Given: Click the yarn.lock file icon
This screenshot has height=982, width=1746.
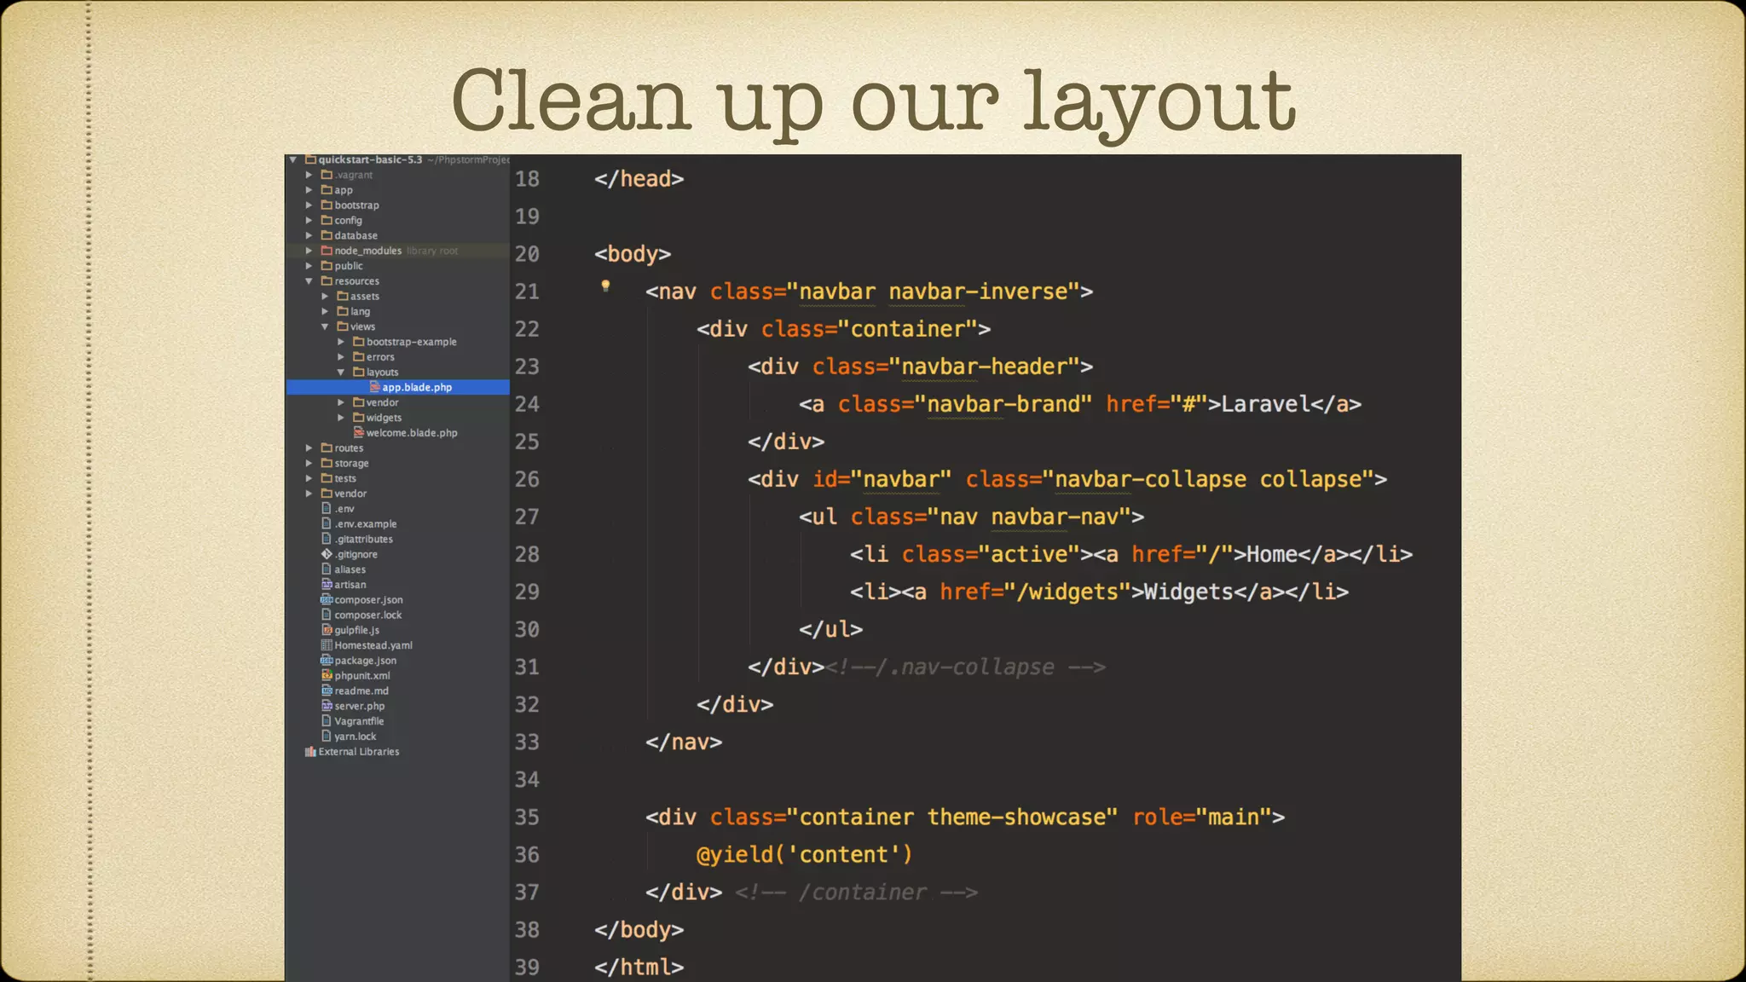Looking at the screenshot, I should (x=327, y=736).
